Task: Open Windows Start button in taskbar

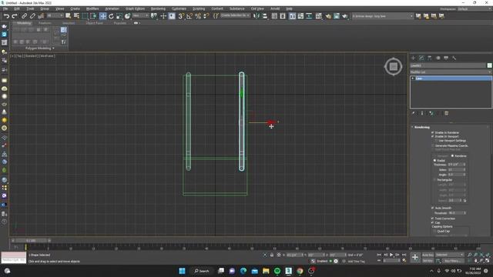Action: 182,271
